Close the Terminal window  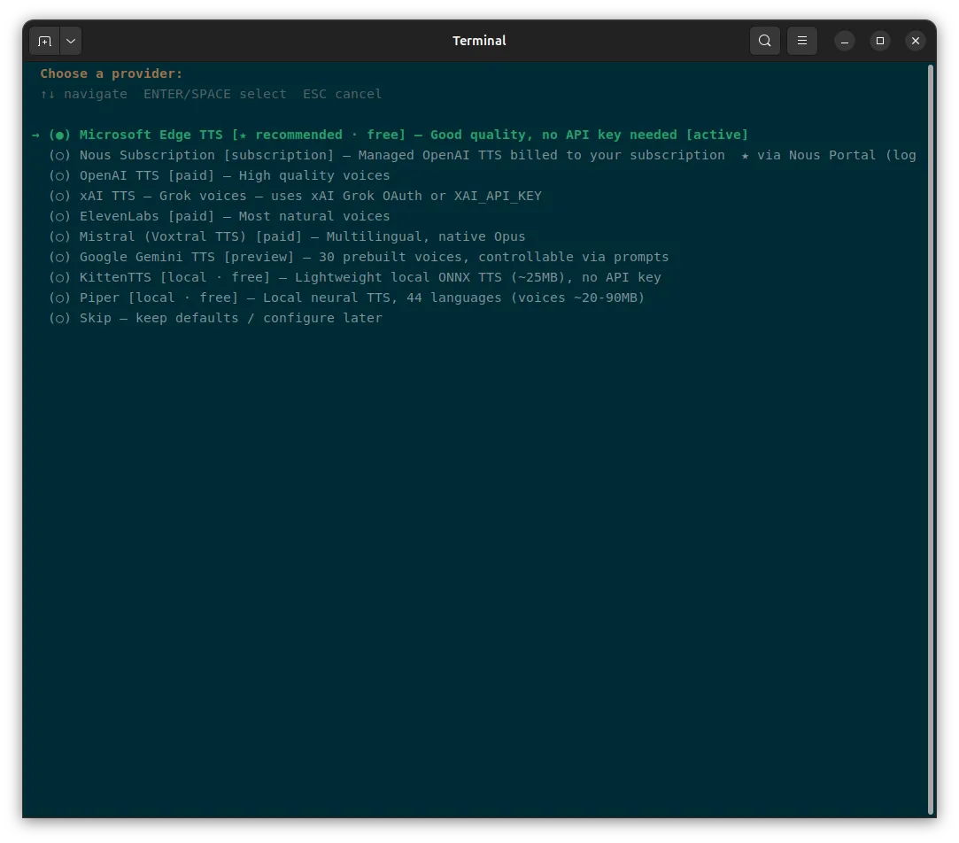[916, 41]
